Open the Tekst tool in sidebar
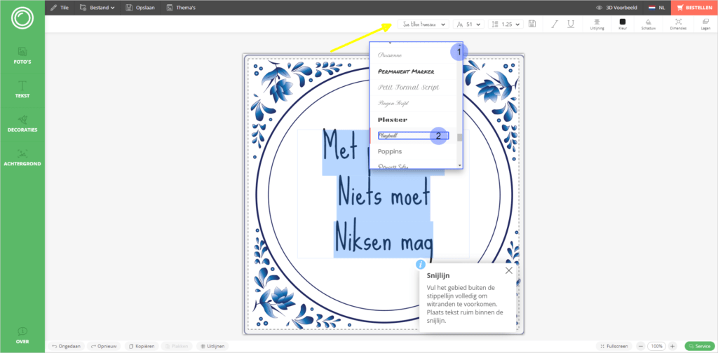 click(22, 88)
